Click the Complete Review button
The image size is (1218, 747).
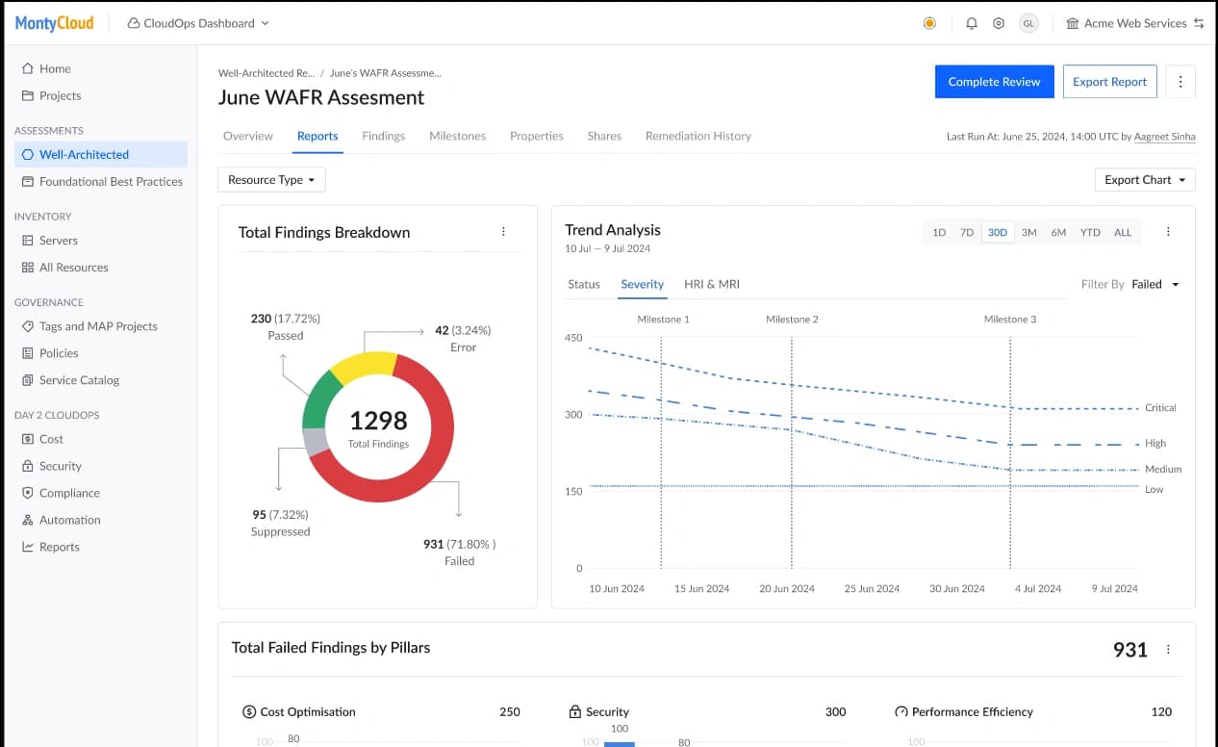pyautogui.click(x=994, y=82)
